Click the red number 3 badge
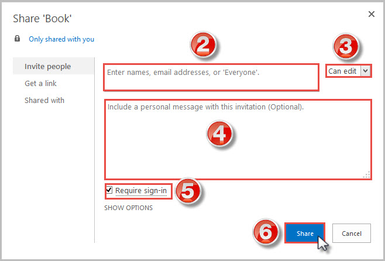The height and width of the screenshot is (261, 385). pyautogui.click(x=346, y=46)
